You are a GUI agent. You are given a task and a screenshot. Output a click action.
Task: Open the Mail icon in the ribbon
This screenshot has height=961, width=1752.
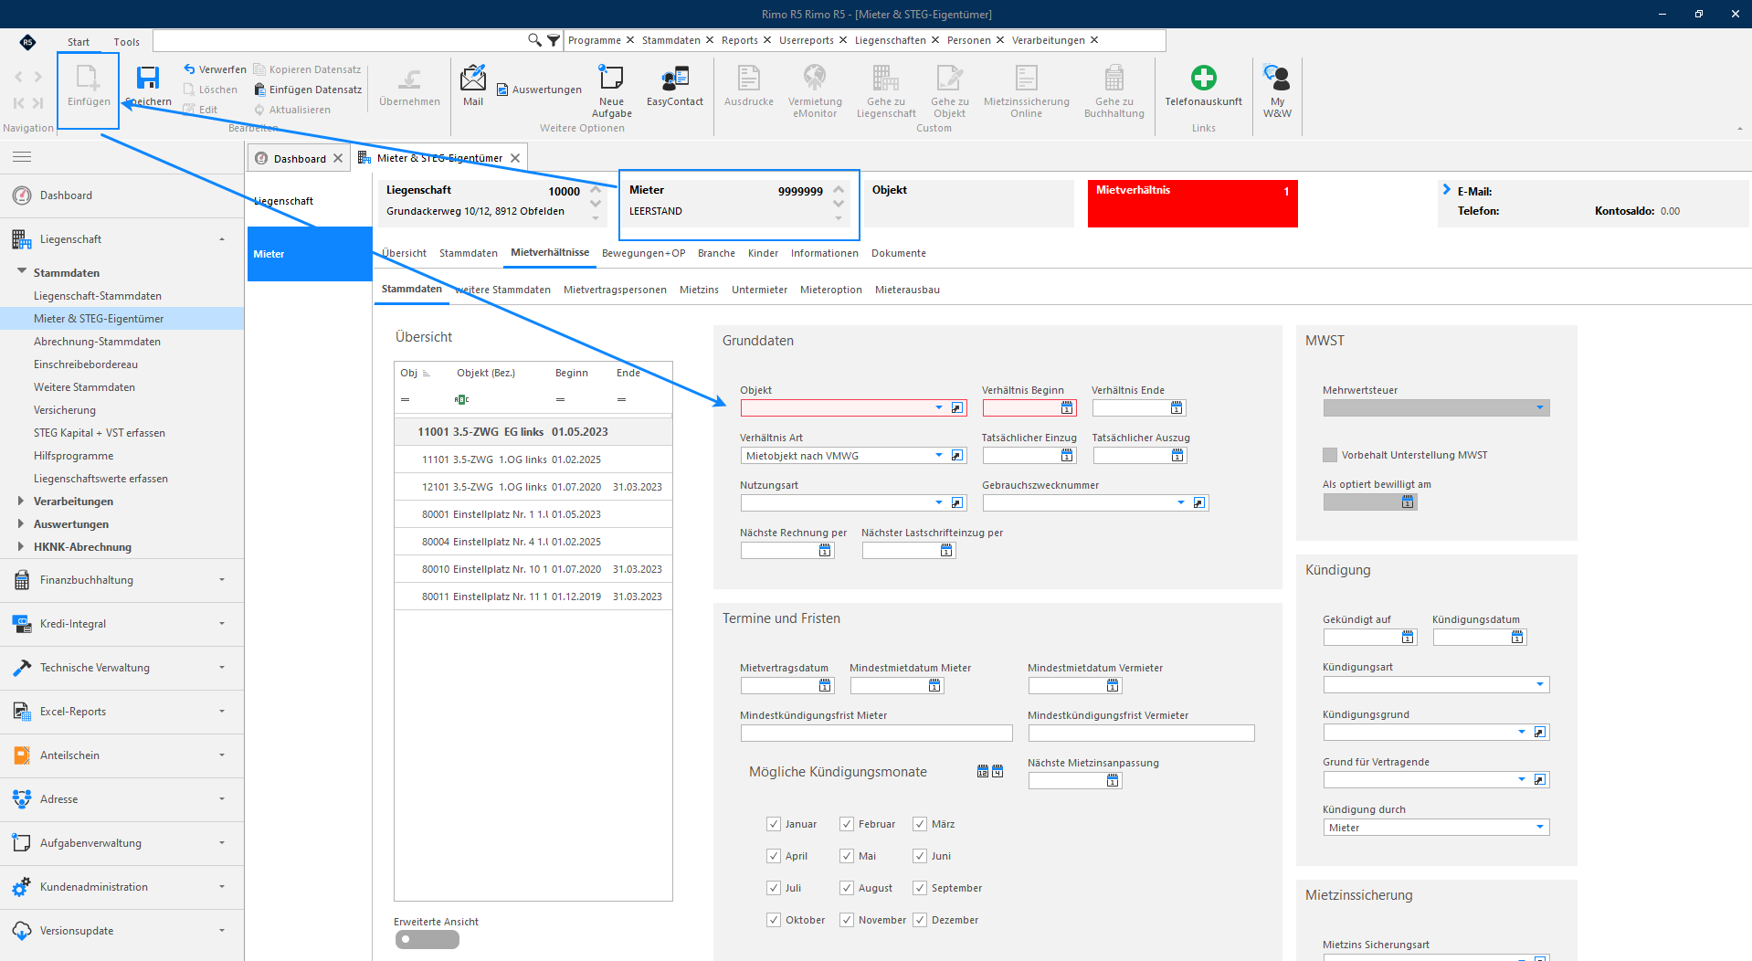[473, 78]
